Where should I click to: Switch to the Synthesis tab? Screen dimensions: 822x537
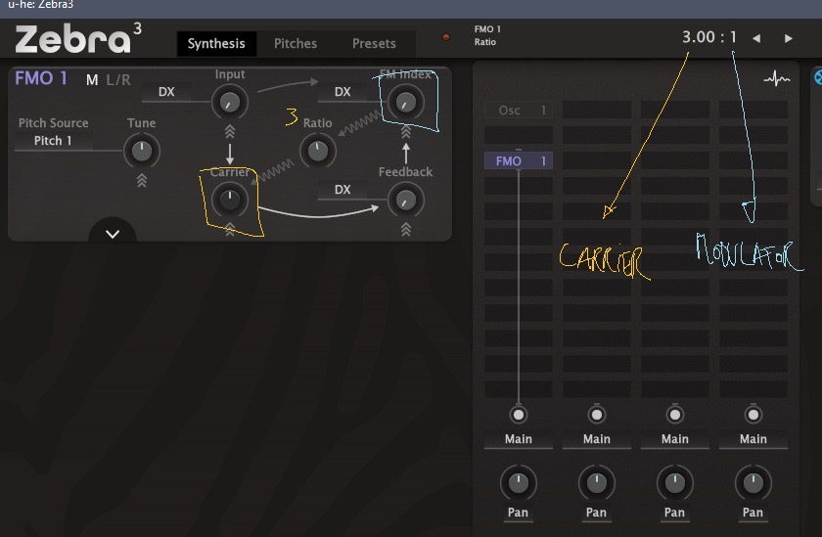click(216, 43)
